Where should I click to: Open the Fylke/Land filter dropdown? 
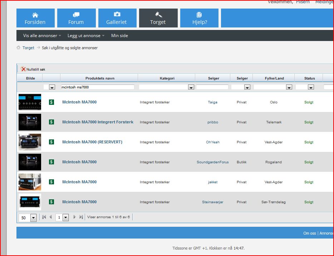pyautogui.click(x=289, y=87)
